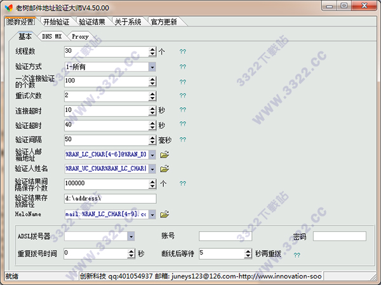This screenshot has width=381, height=285.
Task: Open folder icon beside verifier name field
Action: [x=164, y=169]
